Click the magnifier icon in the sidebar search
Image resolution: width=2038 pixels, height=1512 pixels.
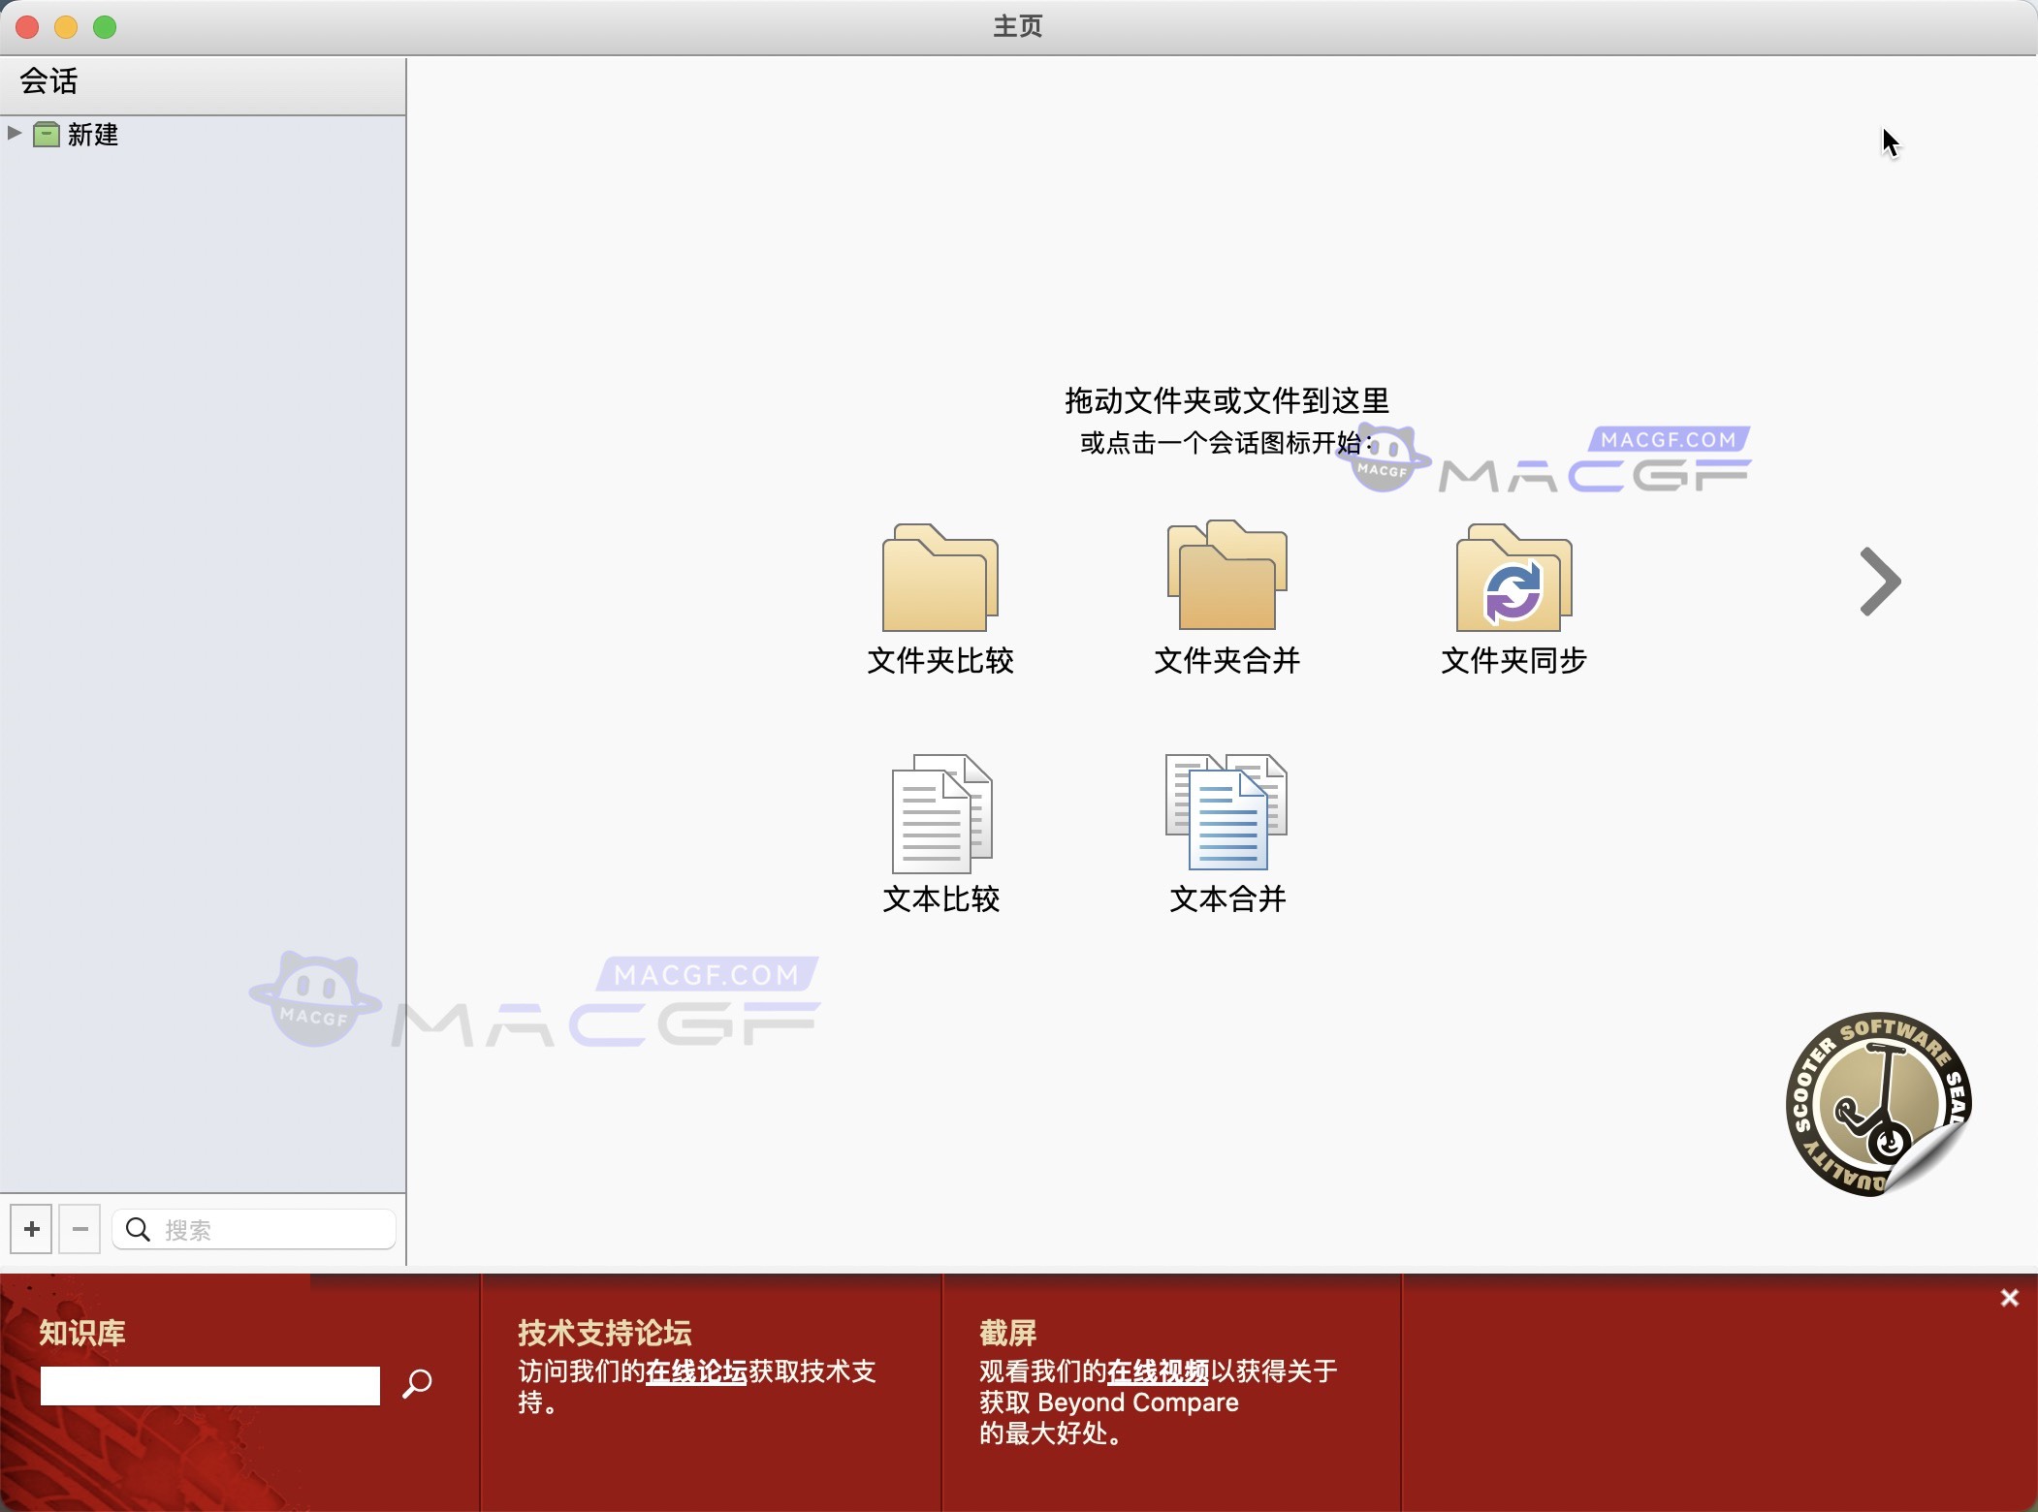[139, 1228]
